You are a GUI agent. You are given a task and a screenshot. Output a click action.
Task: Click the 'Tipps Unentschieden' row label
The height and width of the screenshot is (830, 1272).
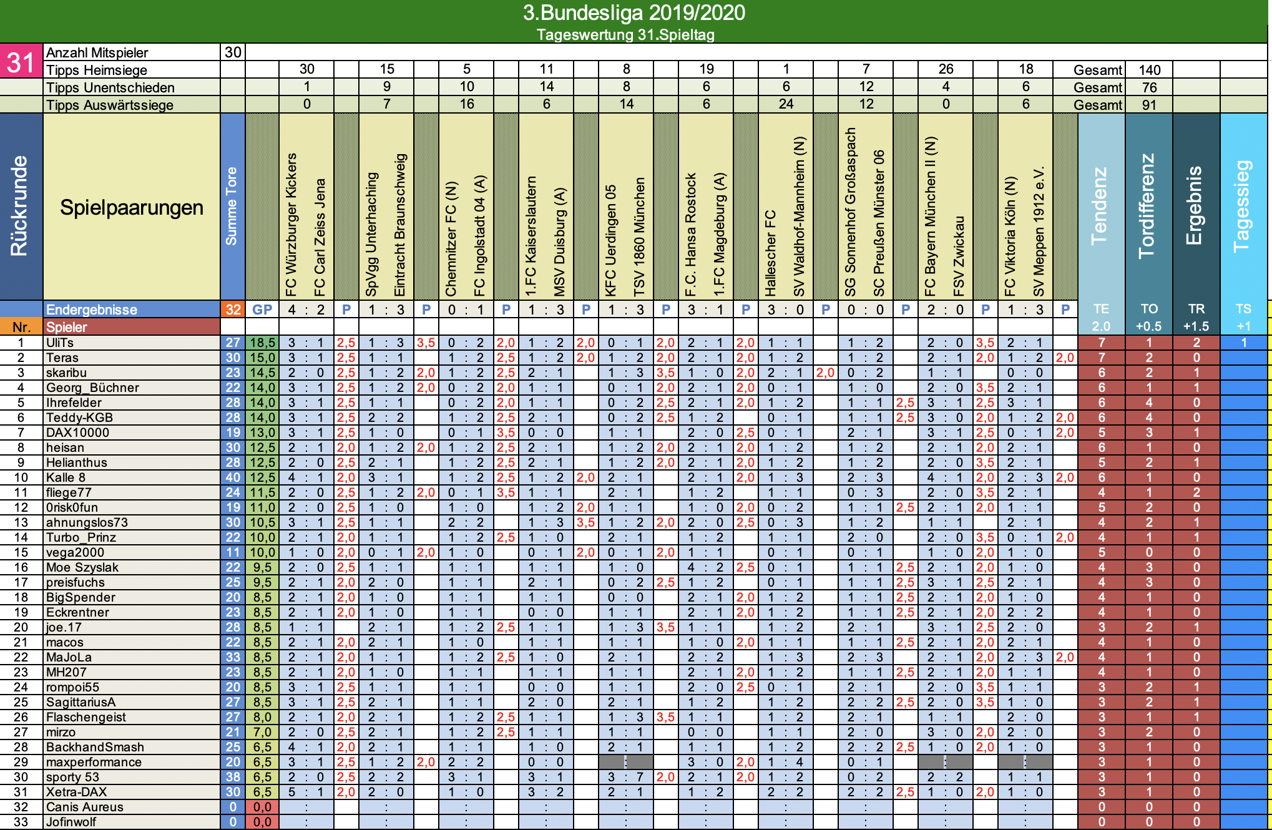110,87
